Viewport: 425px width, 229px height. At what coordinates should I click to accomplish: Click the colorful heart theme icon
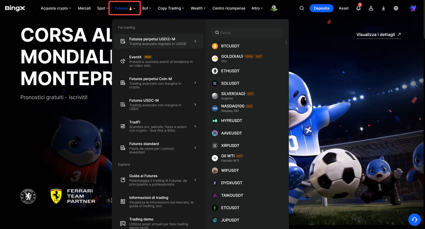(x=412, y=8)
